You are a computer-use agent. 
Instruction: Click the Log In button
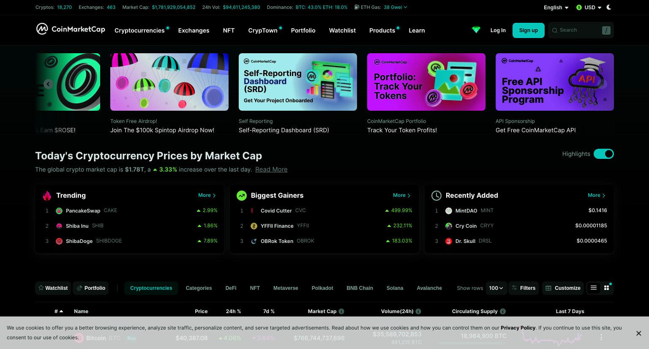click(x=498, y=30)
